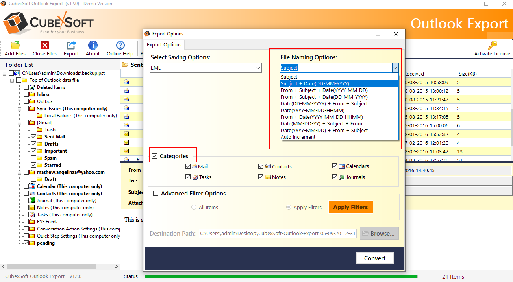Click the Convert button
Screen dimensions: 513x282
tap(375, 258)
